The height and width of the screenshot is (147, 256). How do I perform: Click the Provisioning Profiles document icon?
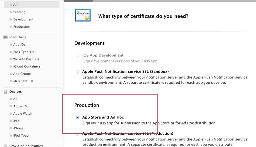click(x=6, y=145)
